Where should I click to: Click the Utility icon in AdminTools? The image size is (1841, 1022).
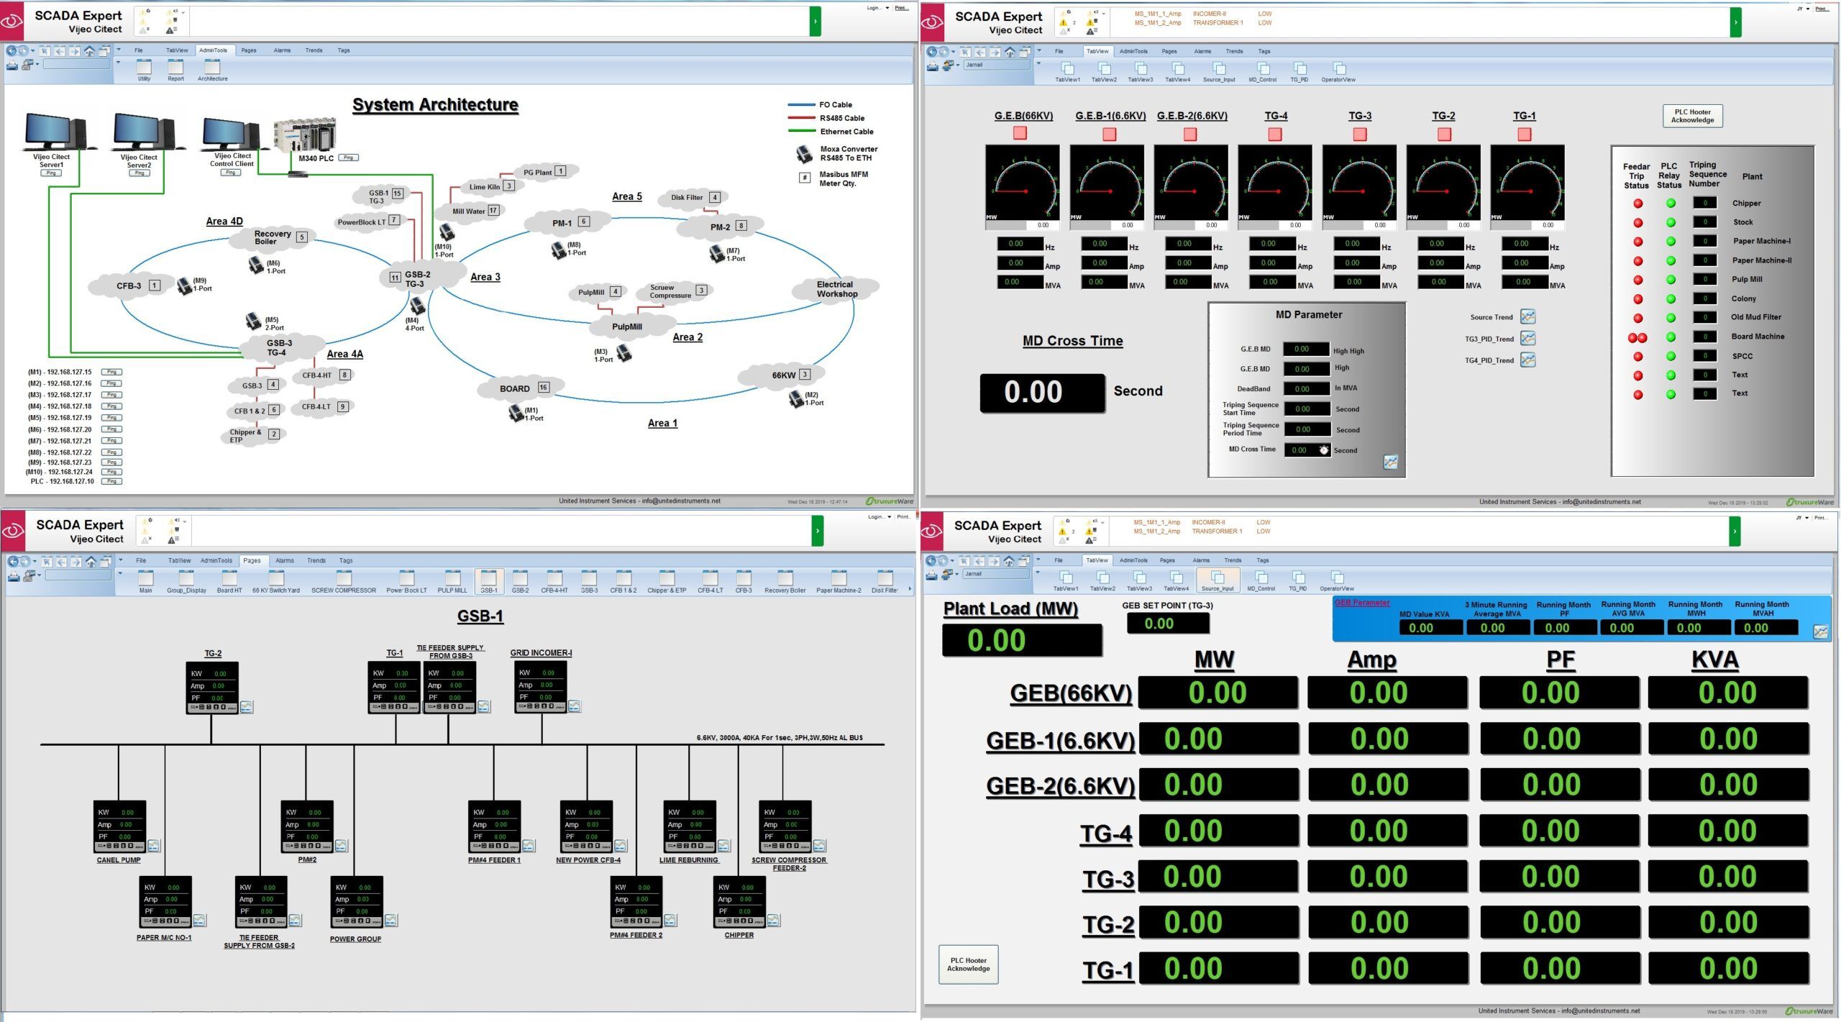coord(145,68)
